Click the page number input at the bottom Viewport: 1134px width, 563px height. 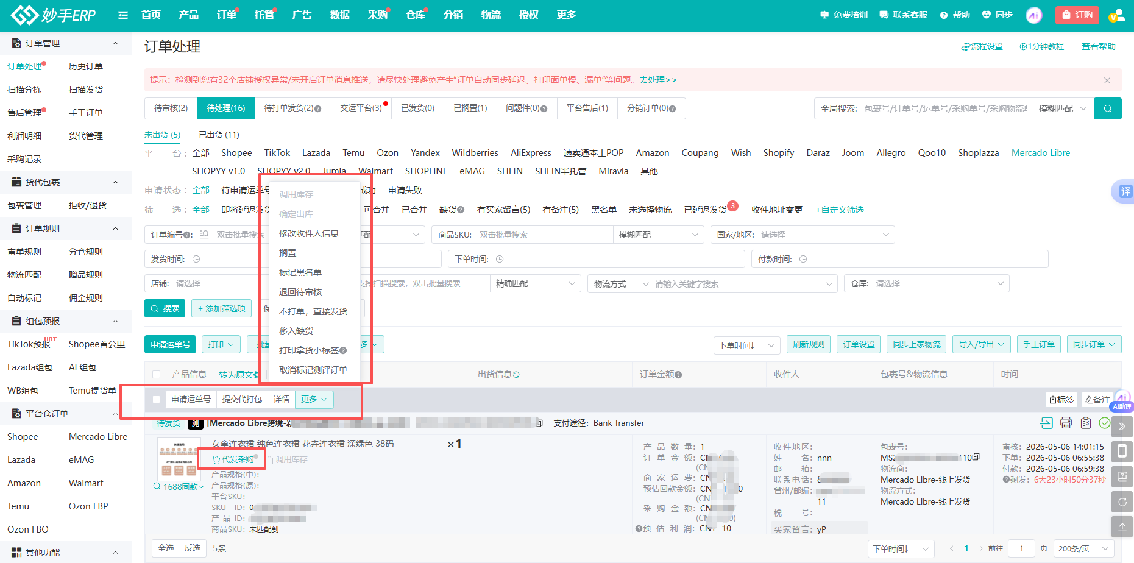[1021, 548]
